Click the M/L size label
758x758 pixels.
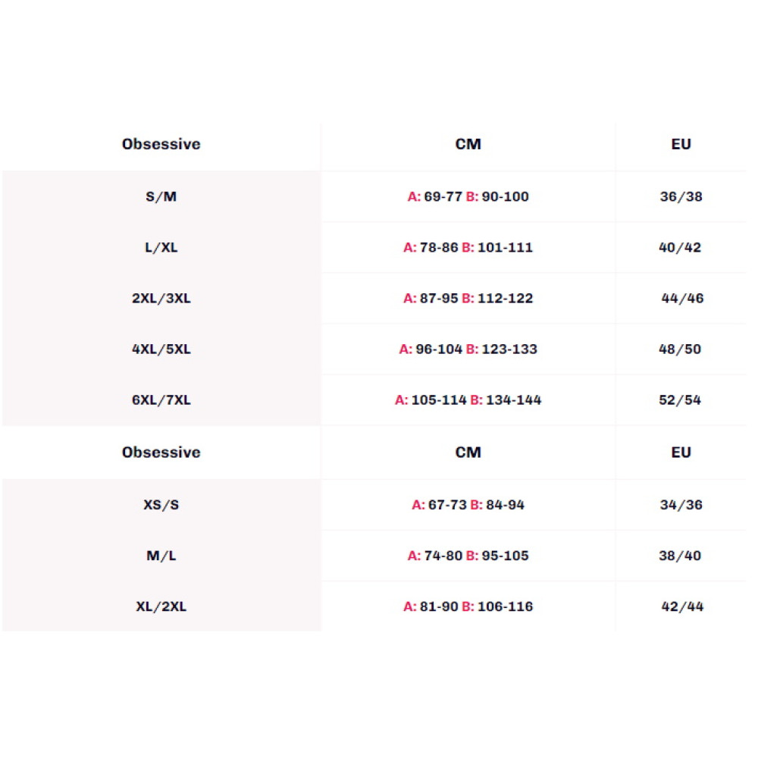pyautogui.click(x=161, y=556)
